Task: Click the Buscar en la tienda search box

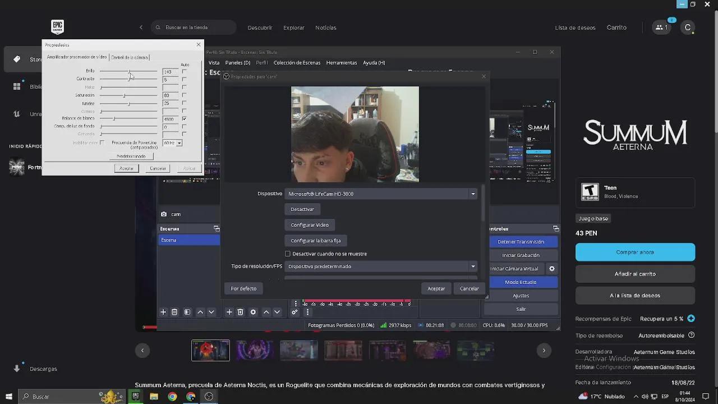Action: [x=194, y=27]
